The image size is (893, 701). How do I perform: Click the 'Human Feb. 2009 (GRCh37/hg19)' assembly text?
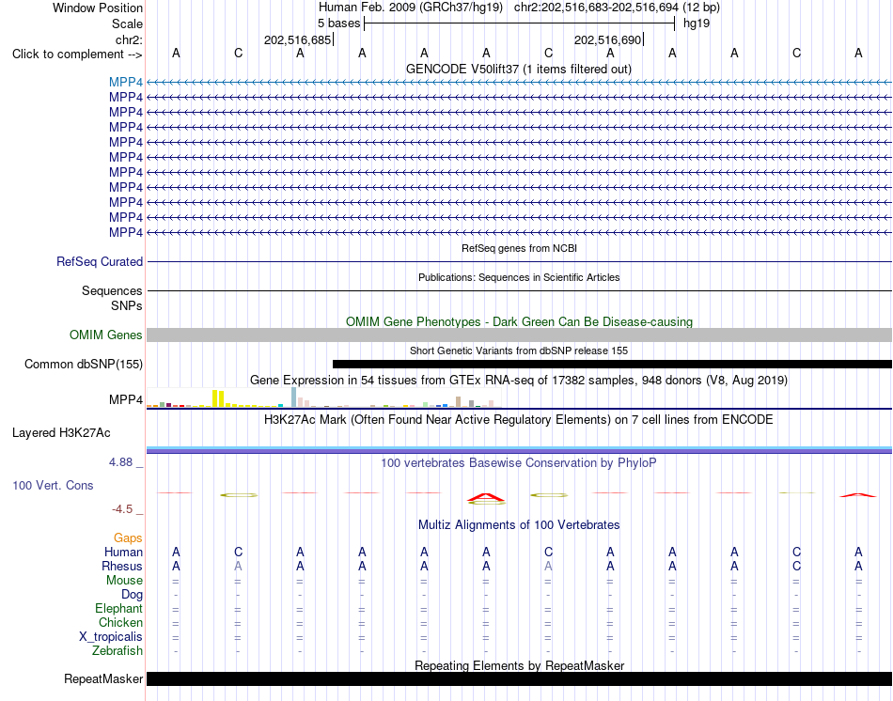coord(411,8)
